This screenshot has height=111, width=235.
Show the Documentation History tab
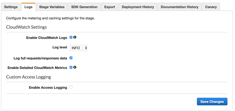pyautogui.click(x=179, y=7)
